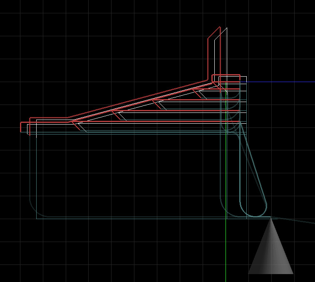This screenshot has width=315, height=282.
Task: Click the white left vertical edge of profile
Action: [x=37, y=175]
